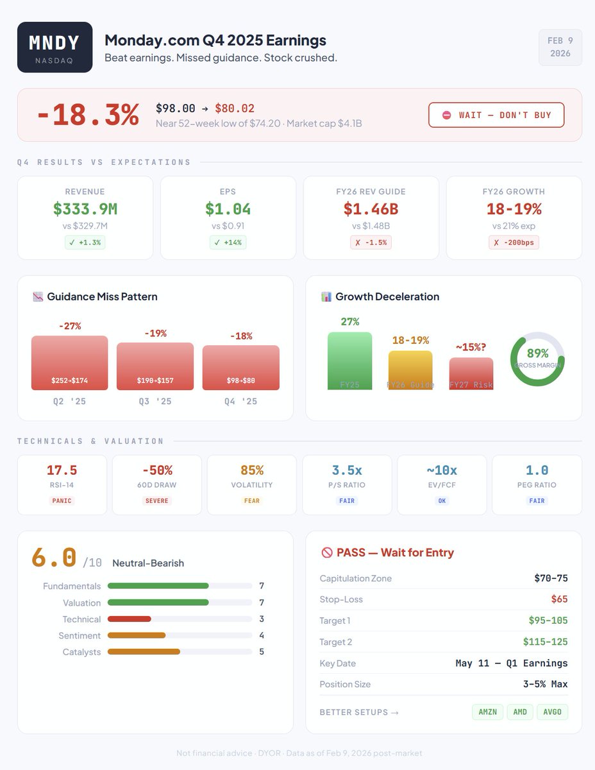The image size is (595, 770).
Task: Click the +14% EPS beat badge
Action: 228,243
